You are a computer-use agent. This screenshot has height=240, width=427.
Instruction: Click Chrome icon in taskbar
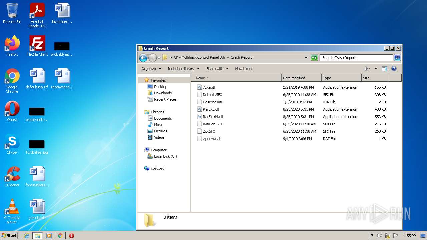[x=60, y=236]
